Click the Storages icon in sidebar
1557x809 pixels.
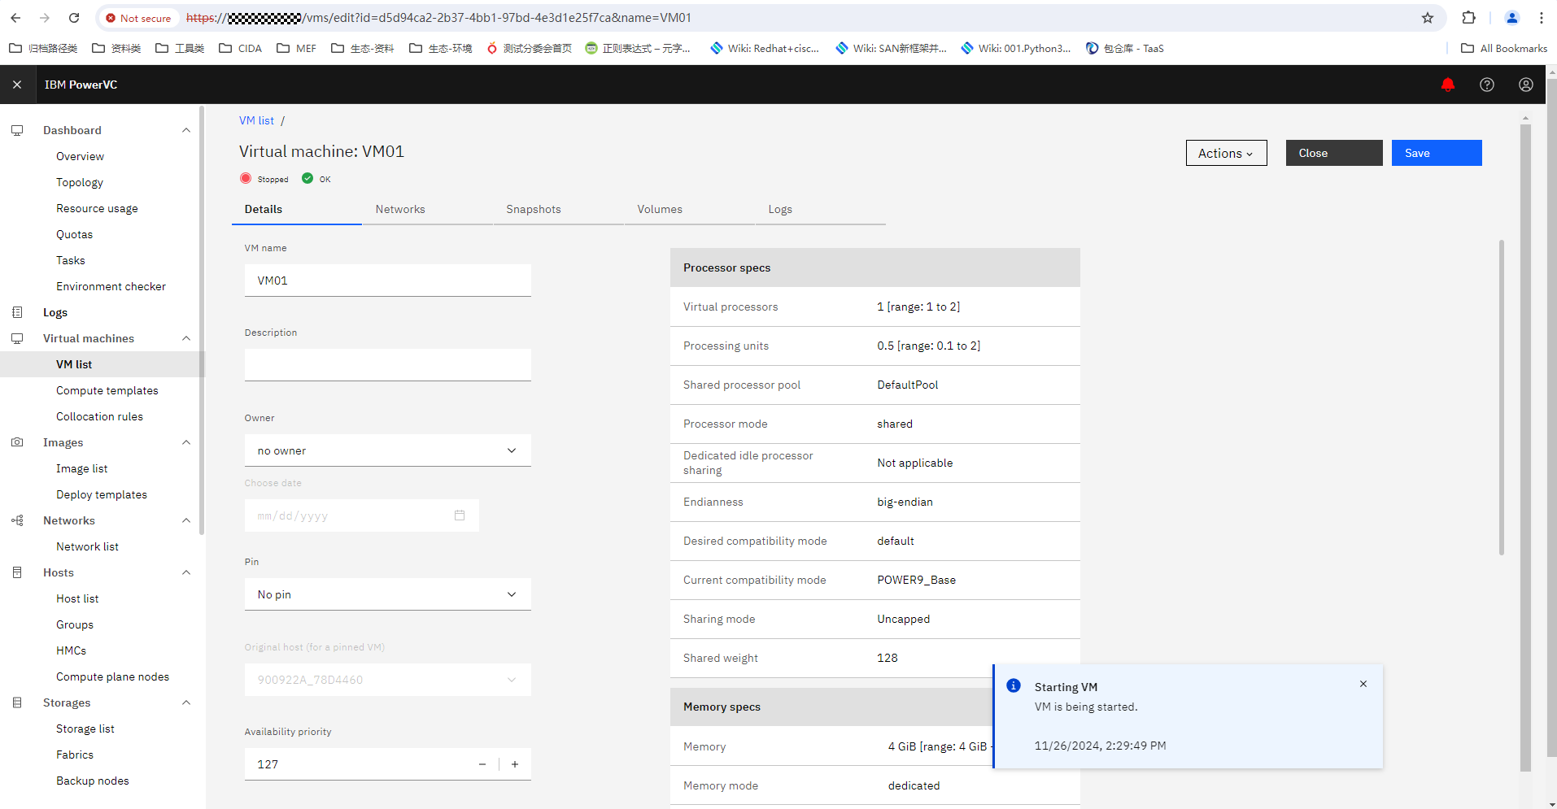click(17, 702)
